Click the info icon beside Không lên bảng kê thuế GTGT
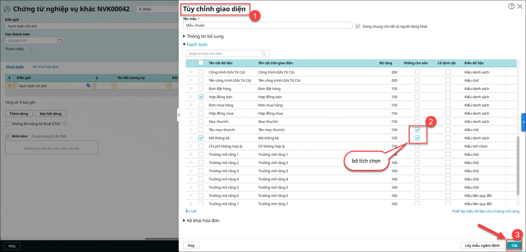 [x=65, y=124]
